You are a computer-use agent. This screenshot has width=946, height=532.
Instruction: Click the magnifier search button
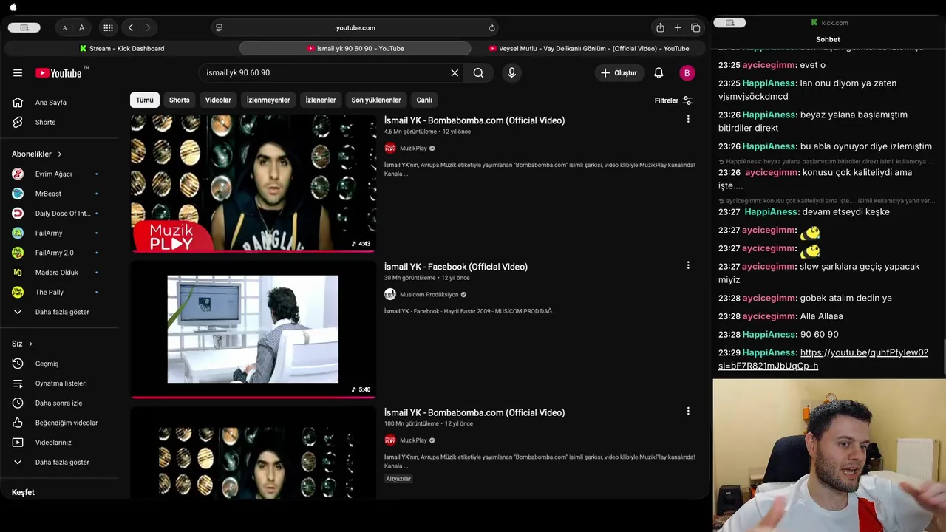[x=478, y=73]
